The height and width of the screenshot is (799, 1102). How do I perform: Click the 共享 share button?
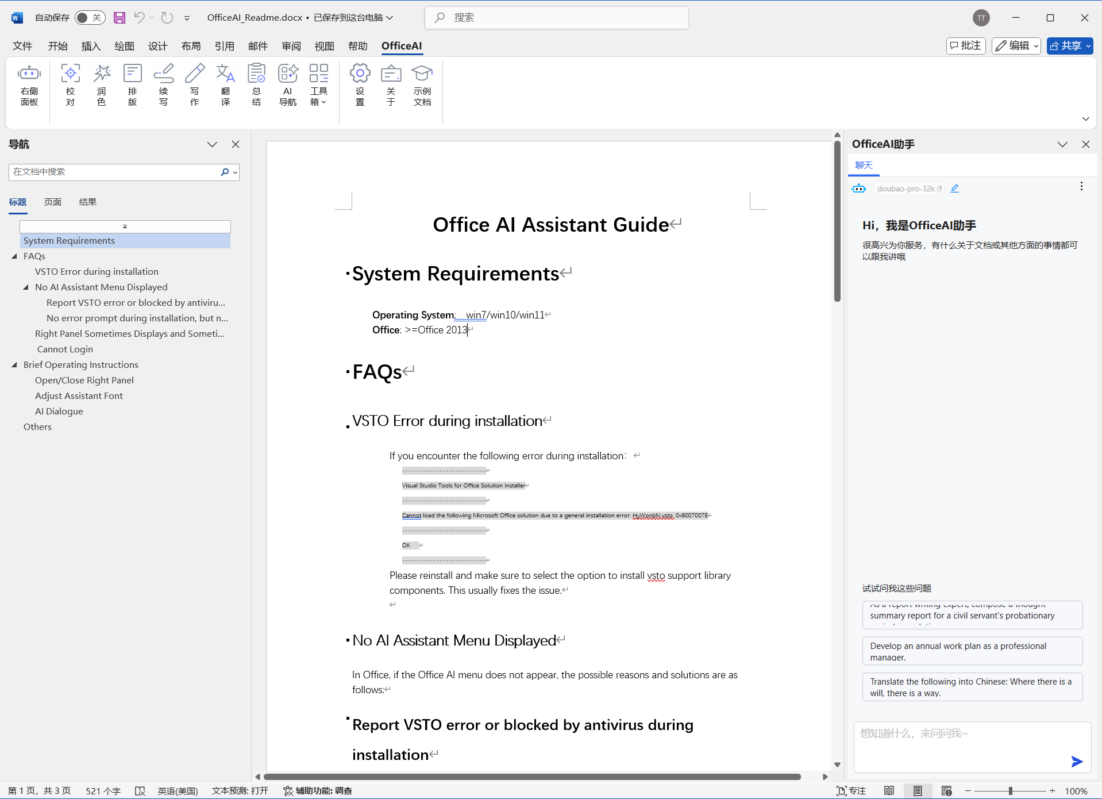click(x=1069, y=46)
